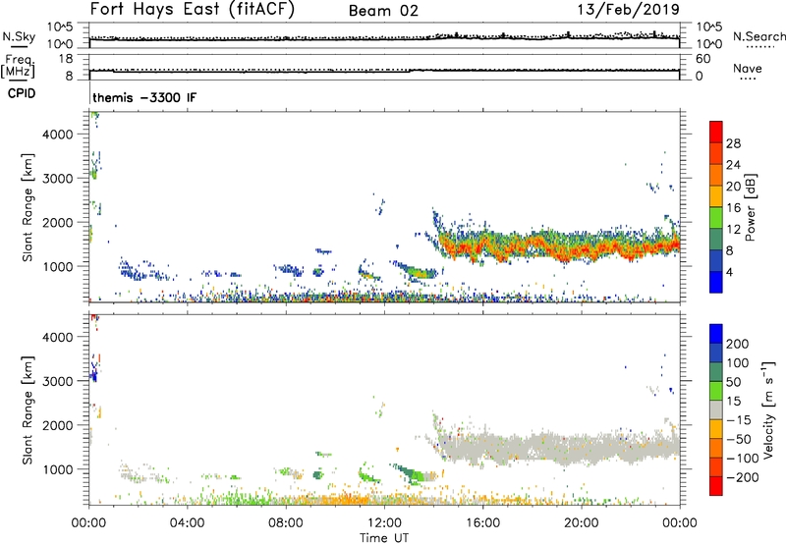
Task: Pick the orange 20–24 dB power swatch
Action: pos(716,175)
